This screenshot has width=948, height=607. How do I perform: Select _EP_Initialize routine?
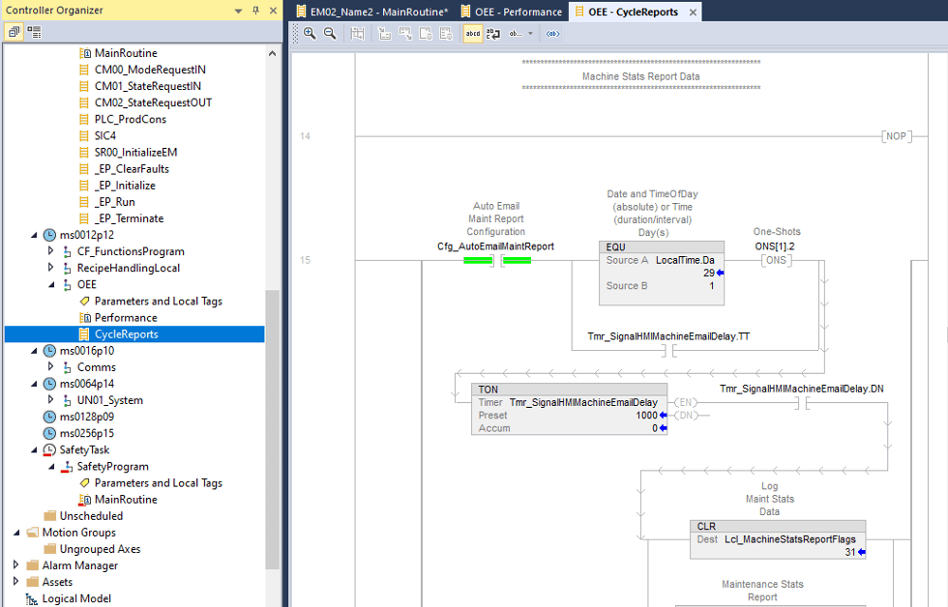(125, 186)
